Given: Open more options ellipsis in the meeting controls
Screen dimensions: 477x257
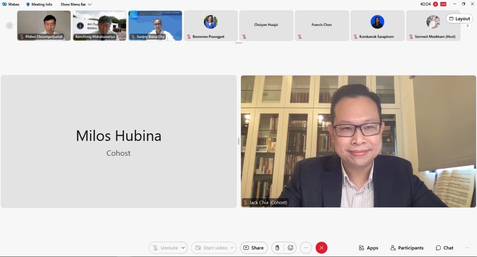Looking at the screenshot, I should [306, 248].
